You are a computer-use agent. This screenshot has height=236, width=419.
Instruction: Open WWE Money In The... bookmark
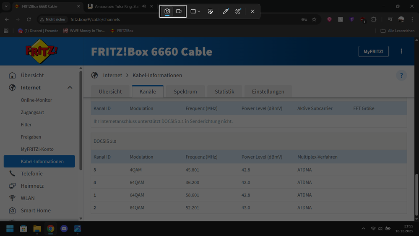pos(84,31)
